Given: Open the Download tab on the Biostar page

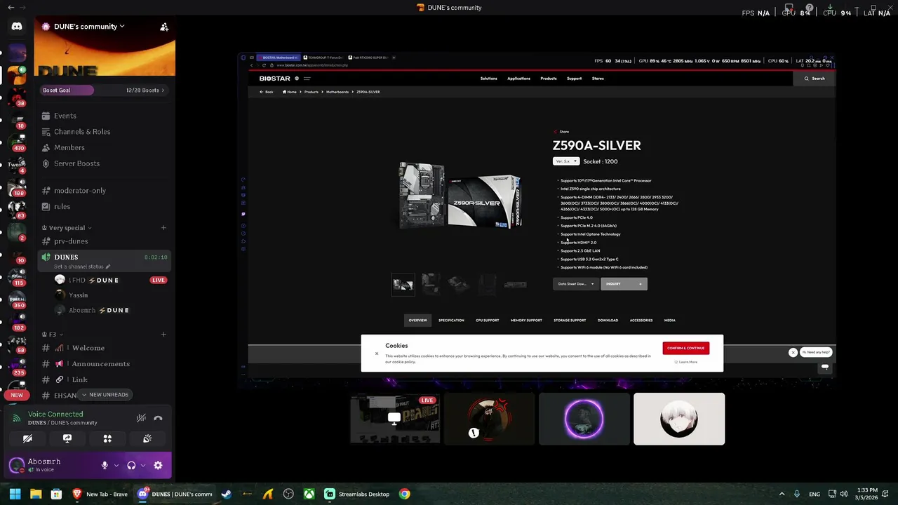Looking at the screenshot, I should [x=608, y=321].
